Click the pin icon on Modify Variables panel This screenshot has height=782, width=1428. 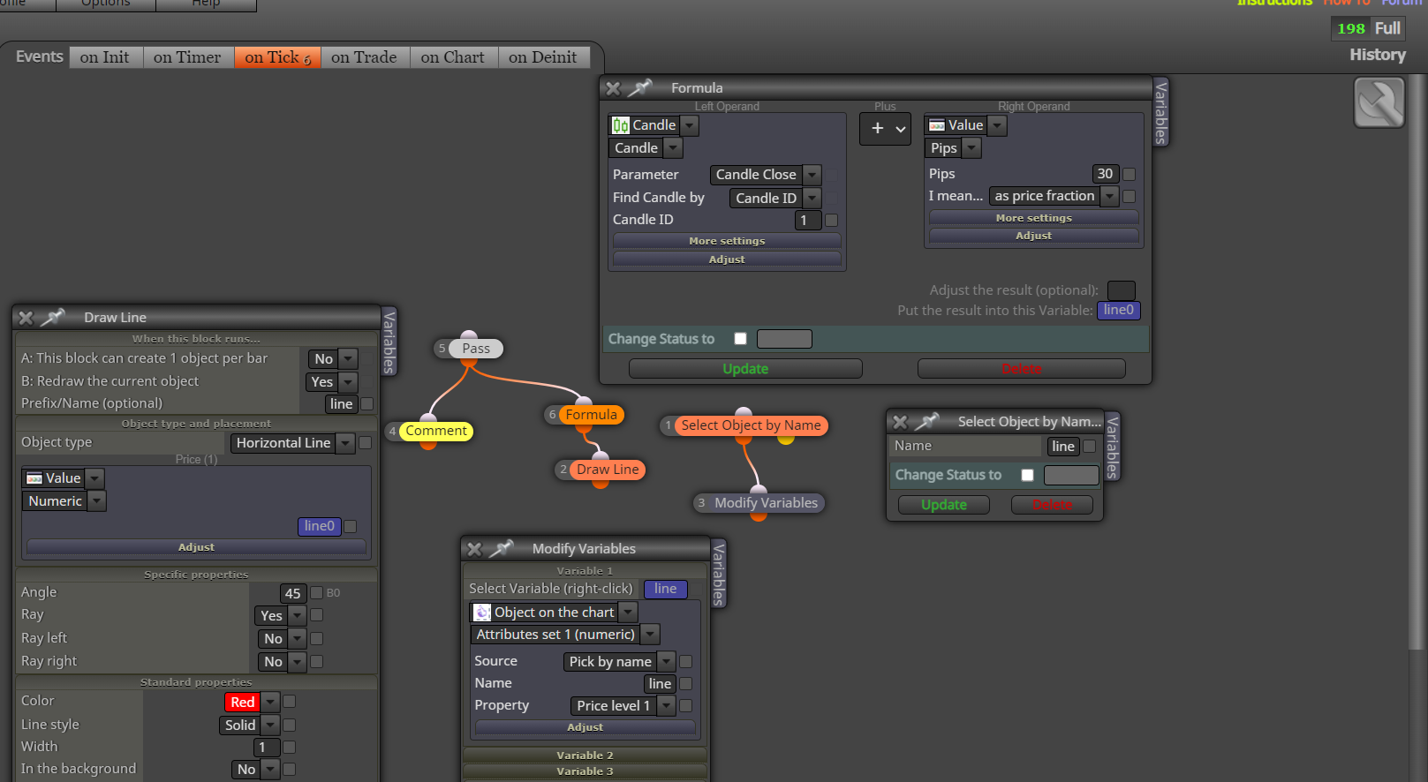[502, 548]
